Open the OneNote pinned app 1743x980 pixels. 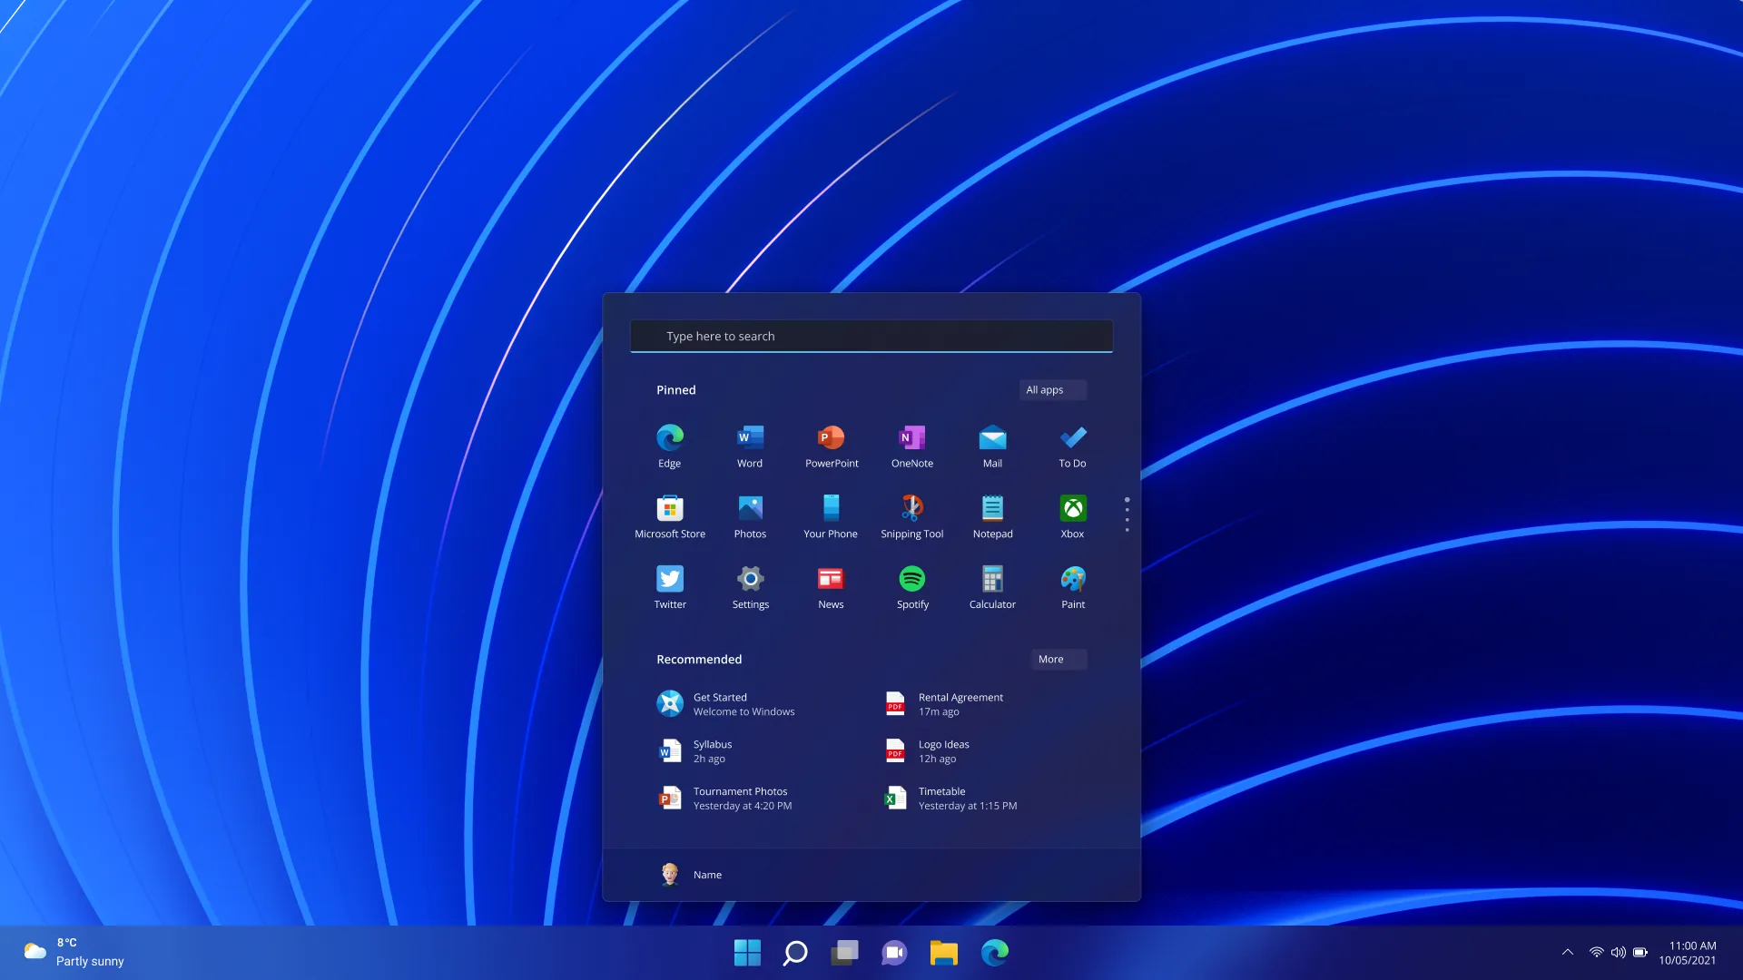(x=912, y=446)
